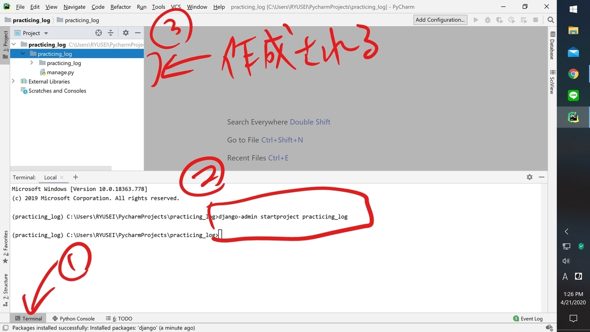Click the Profile run icon

click(x=512, y=20)
